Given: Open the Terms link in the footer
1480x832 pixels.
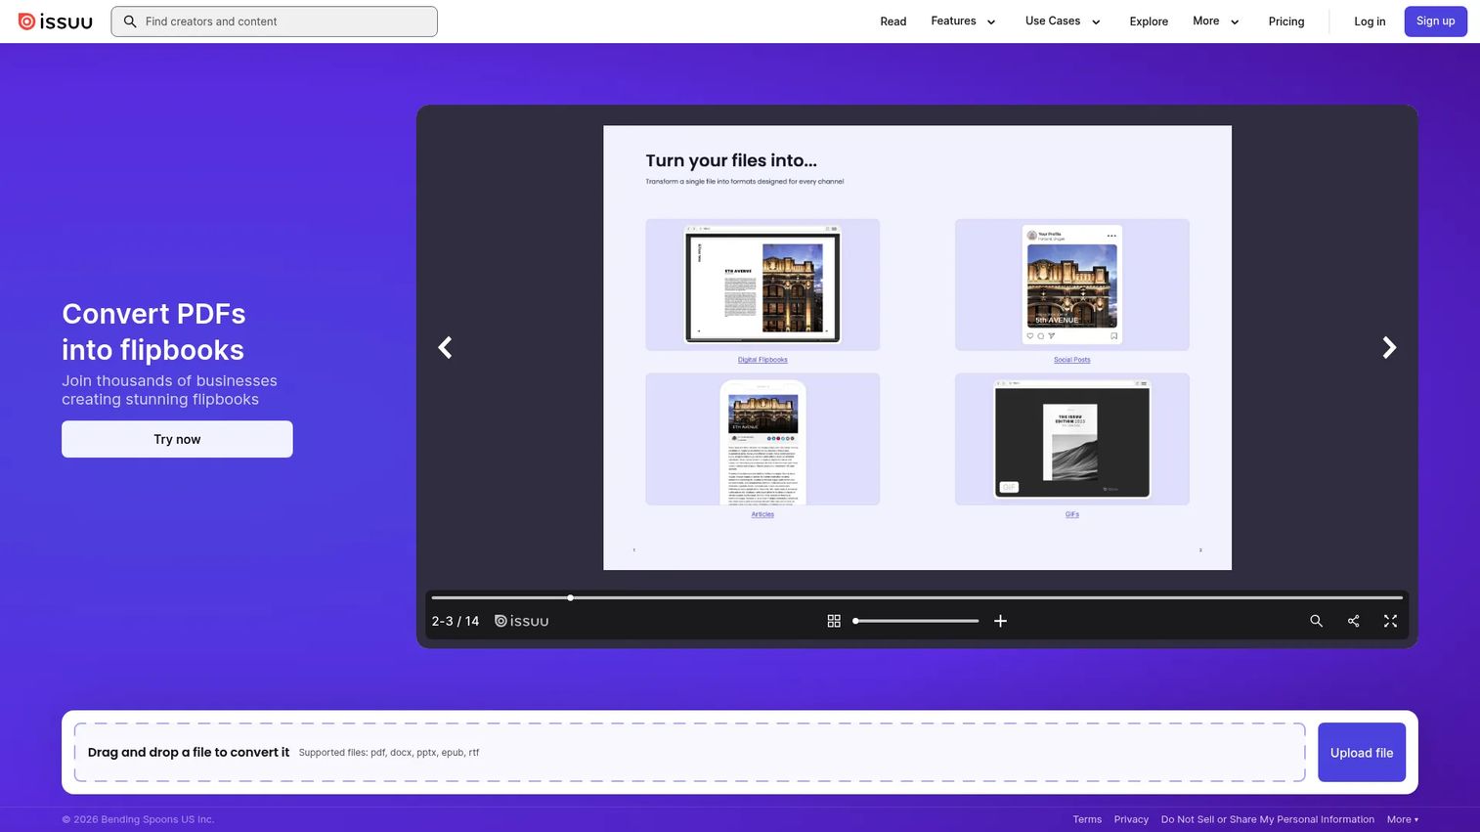Looking at the screenshot, I should (1087, 819).
